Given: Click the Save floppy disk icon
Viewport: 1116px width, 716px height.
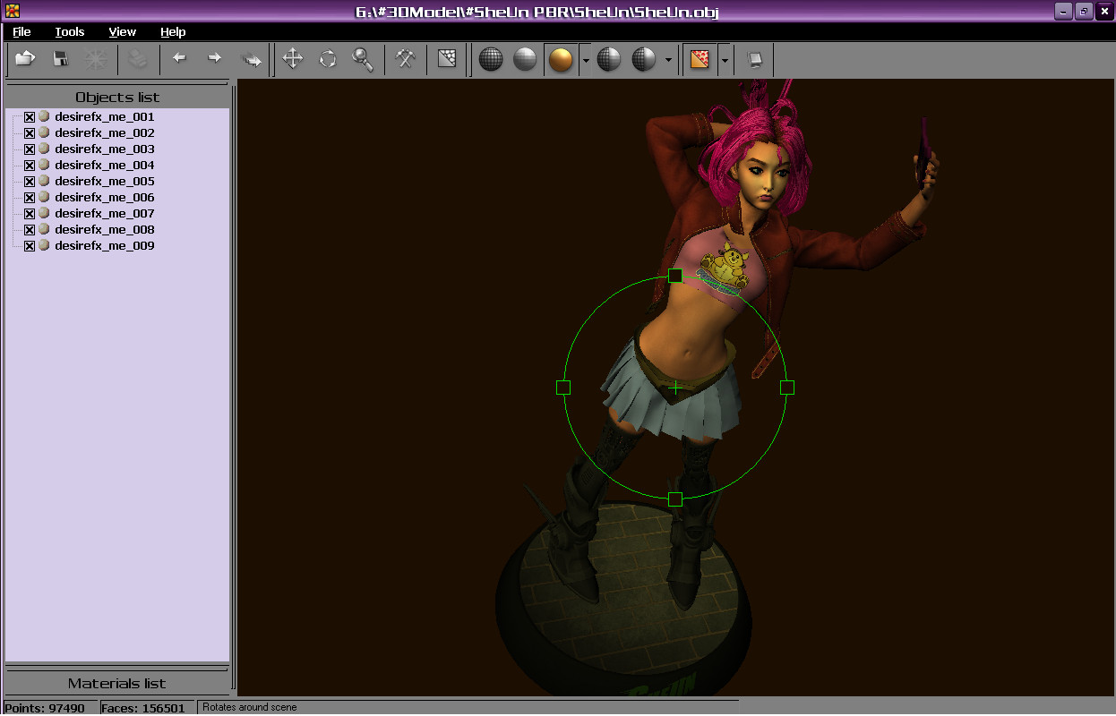Looking at the screenshot, I should coord(61,59).
